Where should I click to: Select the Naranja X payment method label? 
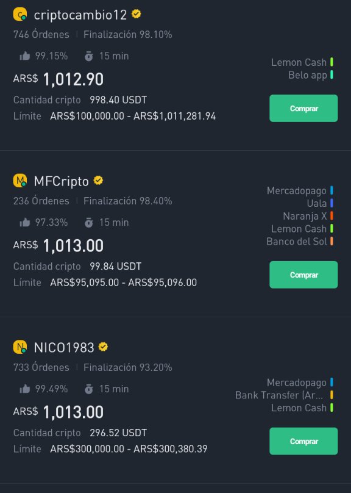(305, 216)
